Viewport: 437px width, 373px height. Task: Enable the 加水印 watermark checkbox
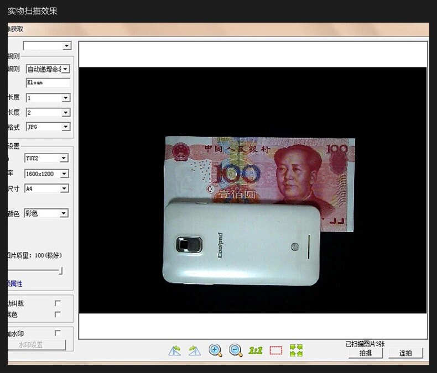(x=58, y=333)
